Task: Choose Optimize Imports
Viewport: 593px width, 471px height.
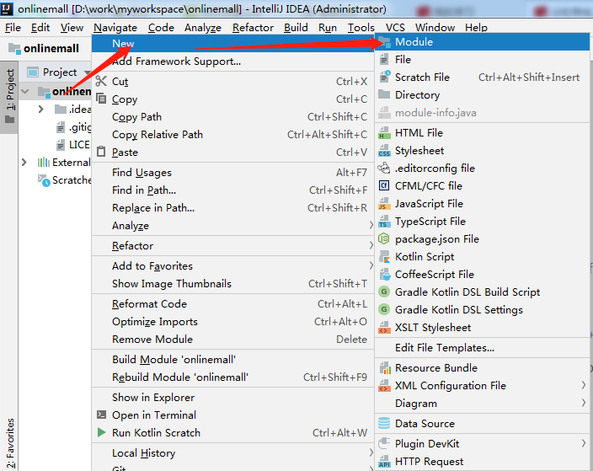Action: [233, 322]
